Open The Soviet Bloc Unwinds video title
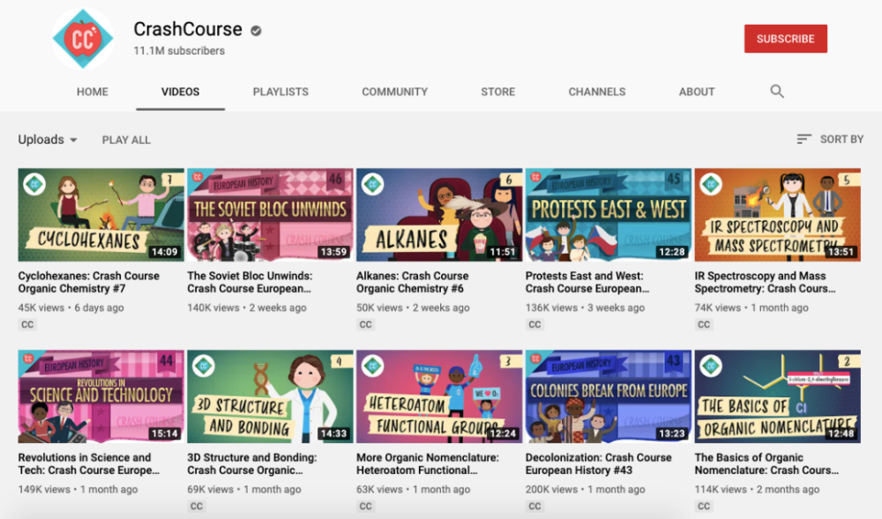882x519 pixels. coord(250,282)
